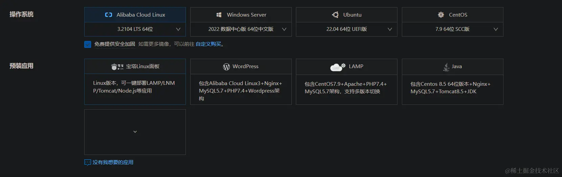The width and height of the screenshot is (562, 177).
Task: Select the CentOS OS tab
Action: pyautogui.click(x=453, y=15)
